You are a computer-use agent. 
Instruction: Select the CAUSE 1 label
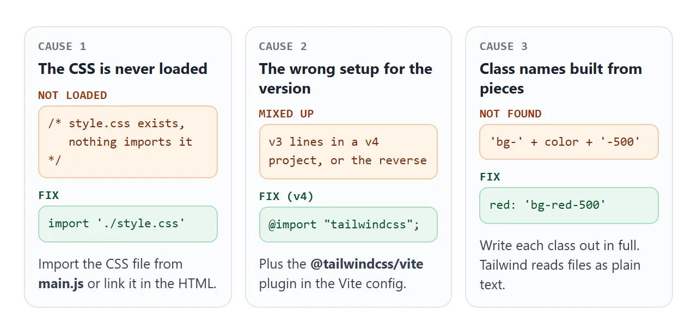point(62,47)
